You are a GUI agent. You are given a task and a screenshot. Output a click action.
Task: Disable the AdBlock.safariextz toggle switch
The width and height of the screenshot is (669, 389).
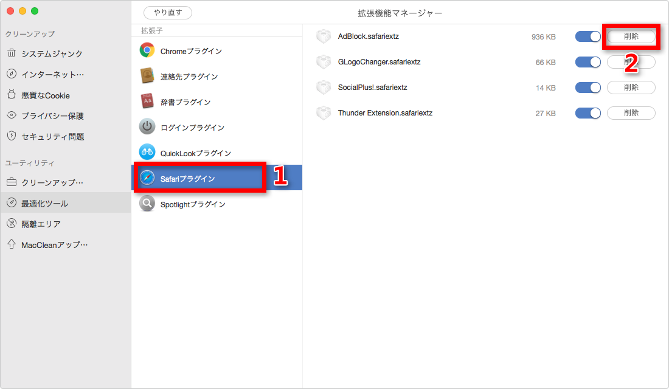588,36
